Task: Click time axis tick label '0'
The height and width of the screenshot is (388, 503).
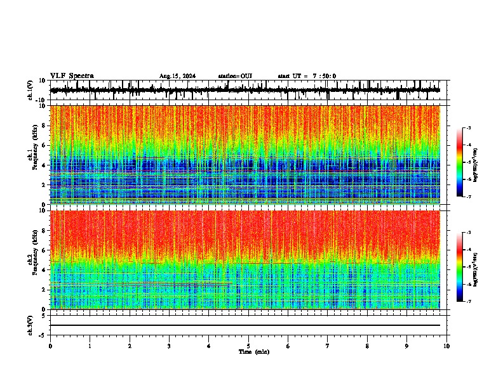Action: (x=50, y=346)
